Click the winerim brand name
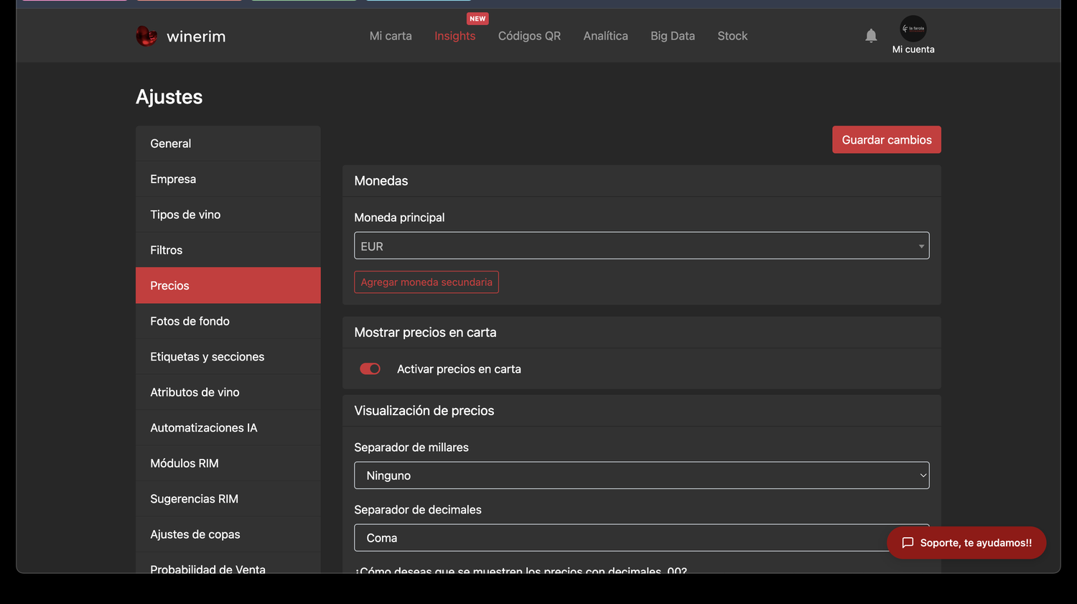Image resolution: width=1077 pixels, height=604 pixels. click(196, 37)
